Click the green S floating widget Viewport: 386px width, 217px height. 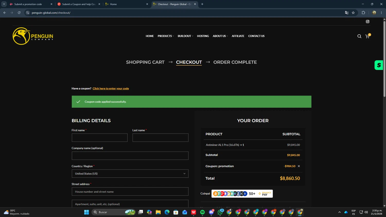point(379,65)
